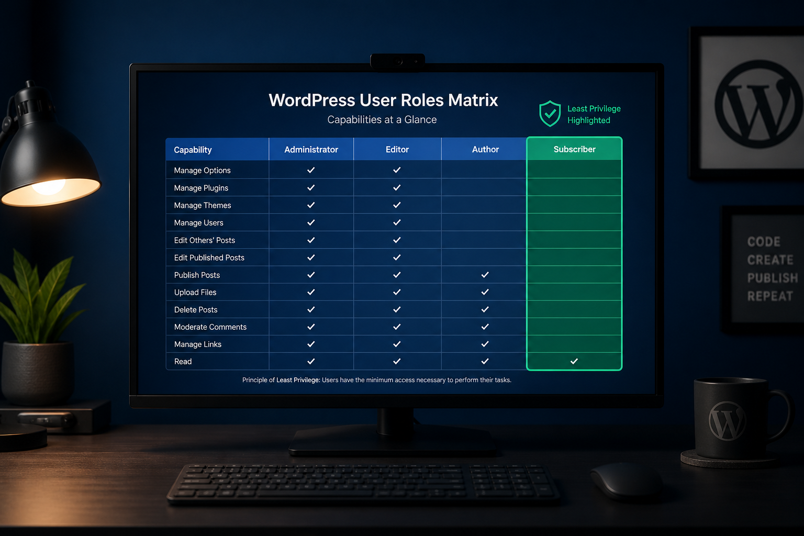Click the 'Manage Plugins' row label
Viewport: 804px width, 536px height.
201,188
